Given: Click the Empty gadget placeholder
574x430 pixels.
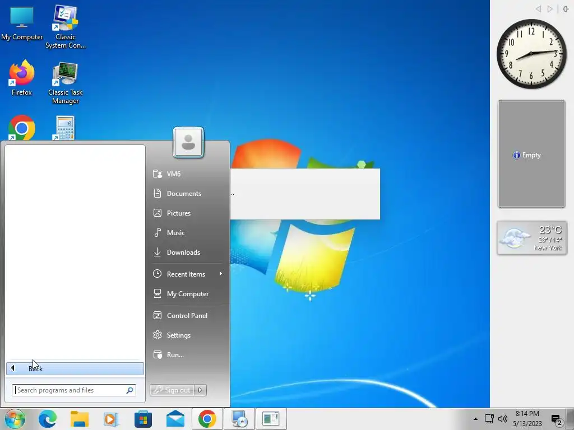Looking at the screenshot, I should coord(531,155).
